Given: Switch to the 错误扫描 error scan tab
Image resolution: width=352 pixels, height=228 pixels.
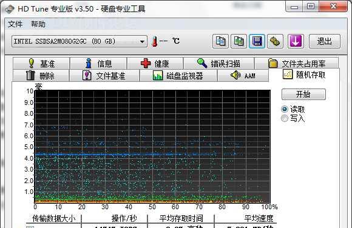Looking at the screenshot, I should [219, 64].
